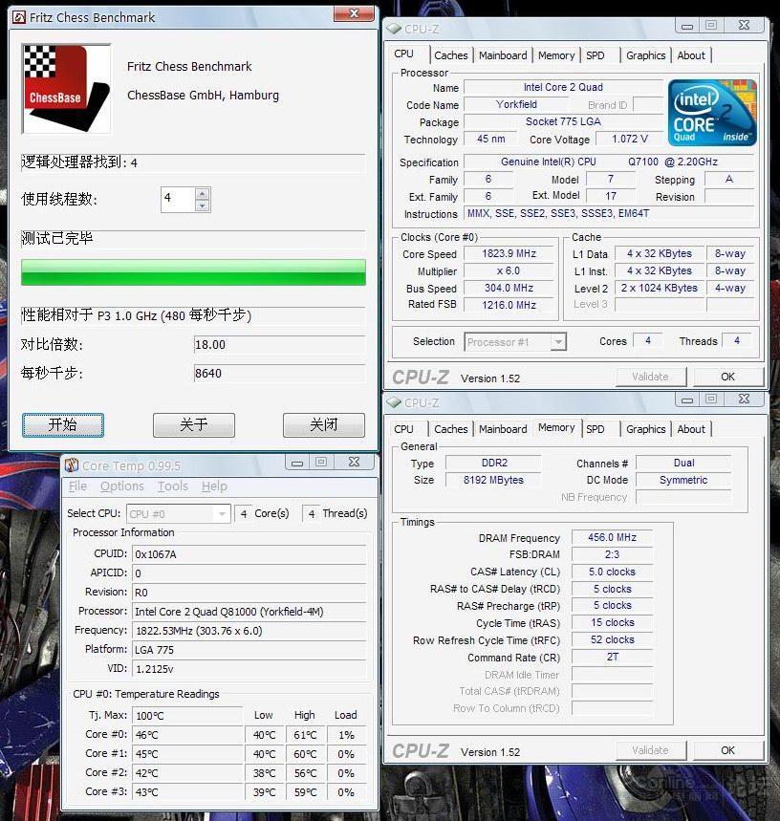Open Graphics tab in upper CPU-Z window

pos(645,55)
